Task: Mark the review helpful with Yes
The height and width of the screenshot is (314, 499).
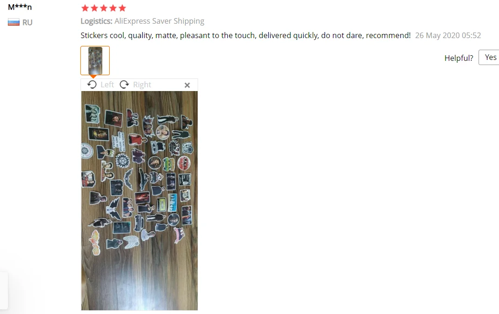Action: tap(489, 58)
